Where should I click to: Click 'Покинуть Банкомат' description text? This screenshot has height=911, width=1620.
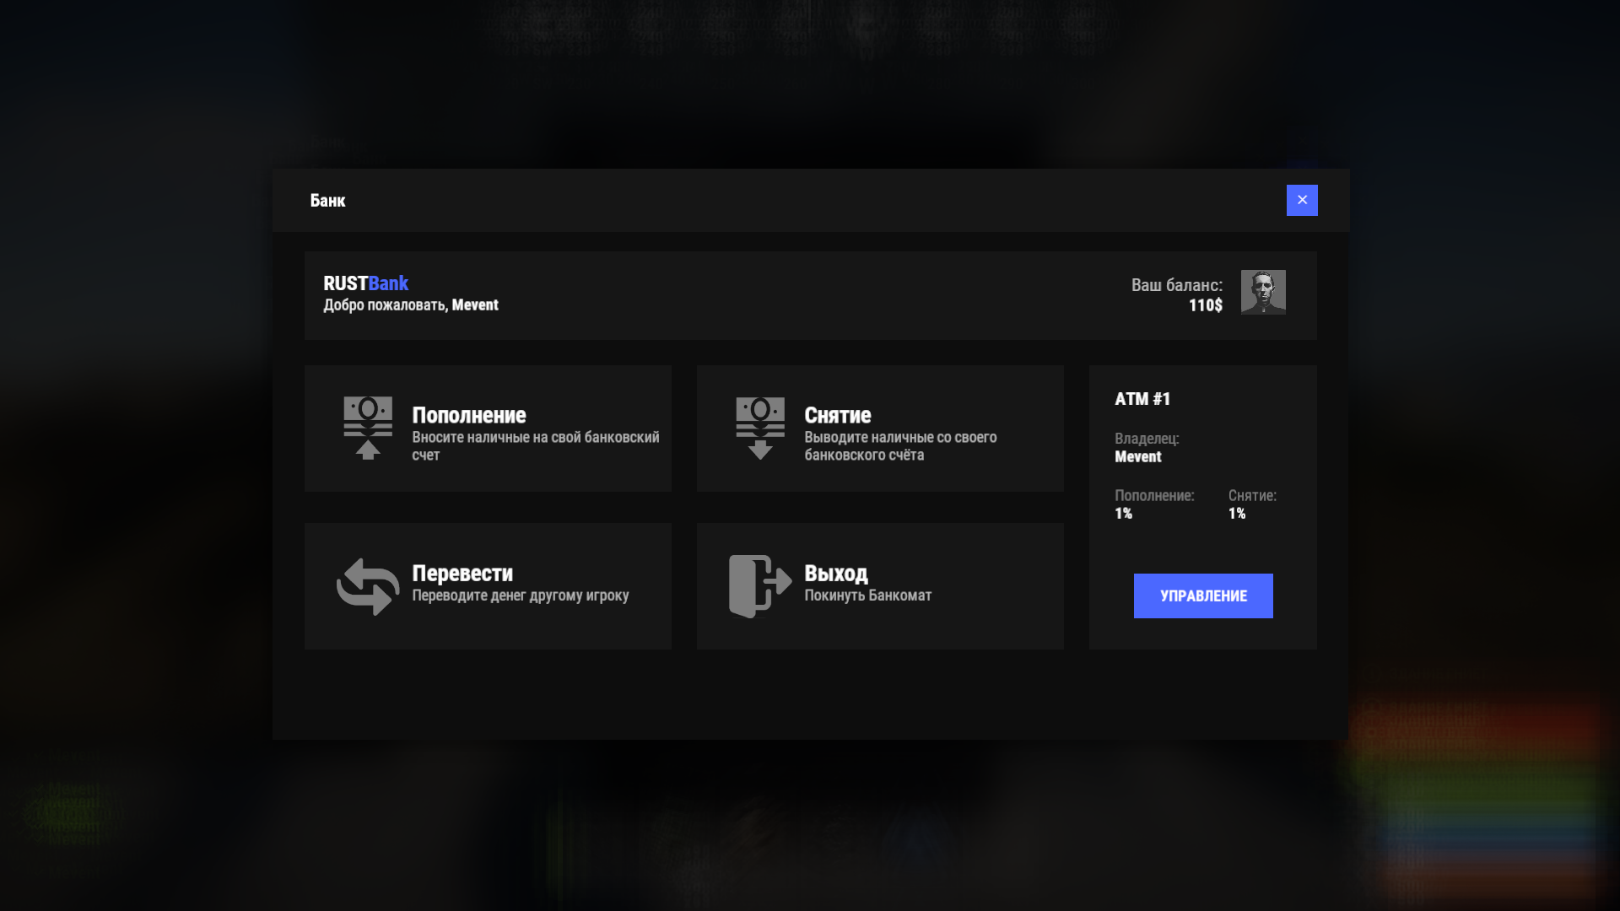pos(867,596)
